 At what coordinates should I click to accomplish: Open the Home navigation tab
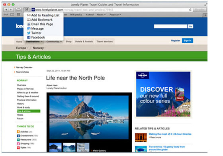coord(19,42)
